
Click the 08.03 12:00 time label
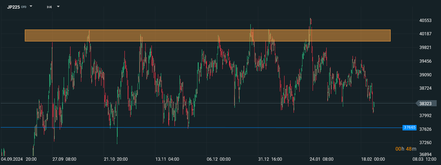tap(424, 159)
